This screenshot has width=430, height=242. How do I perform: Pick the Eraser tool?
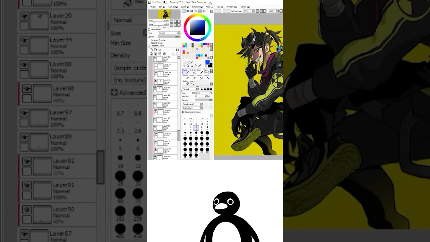(x=193, y=77)
